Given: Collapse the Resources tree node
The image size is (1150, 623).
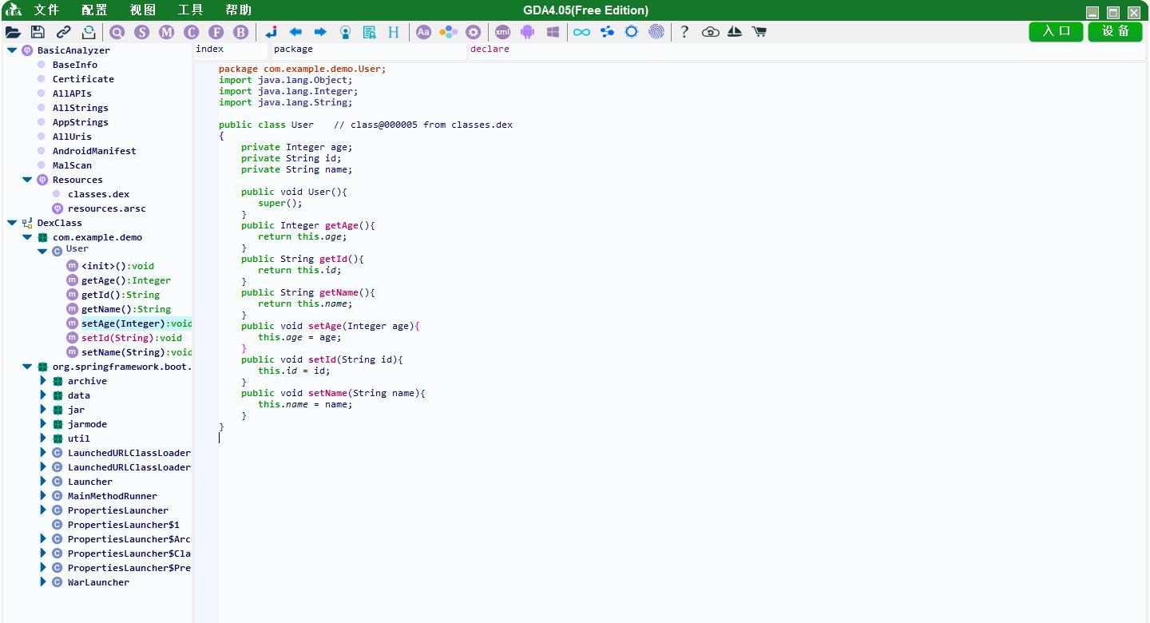Looking at the screenshot, I should [x=27, y=180].
